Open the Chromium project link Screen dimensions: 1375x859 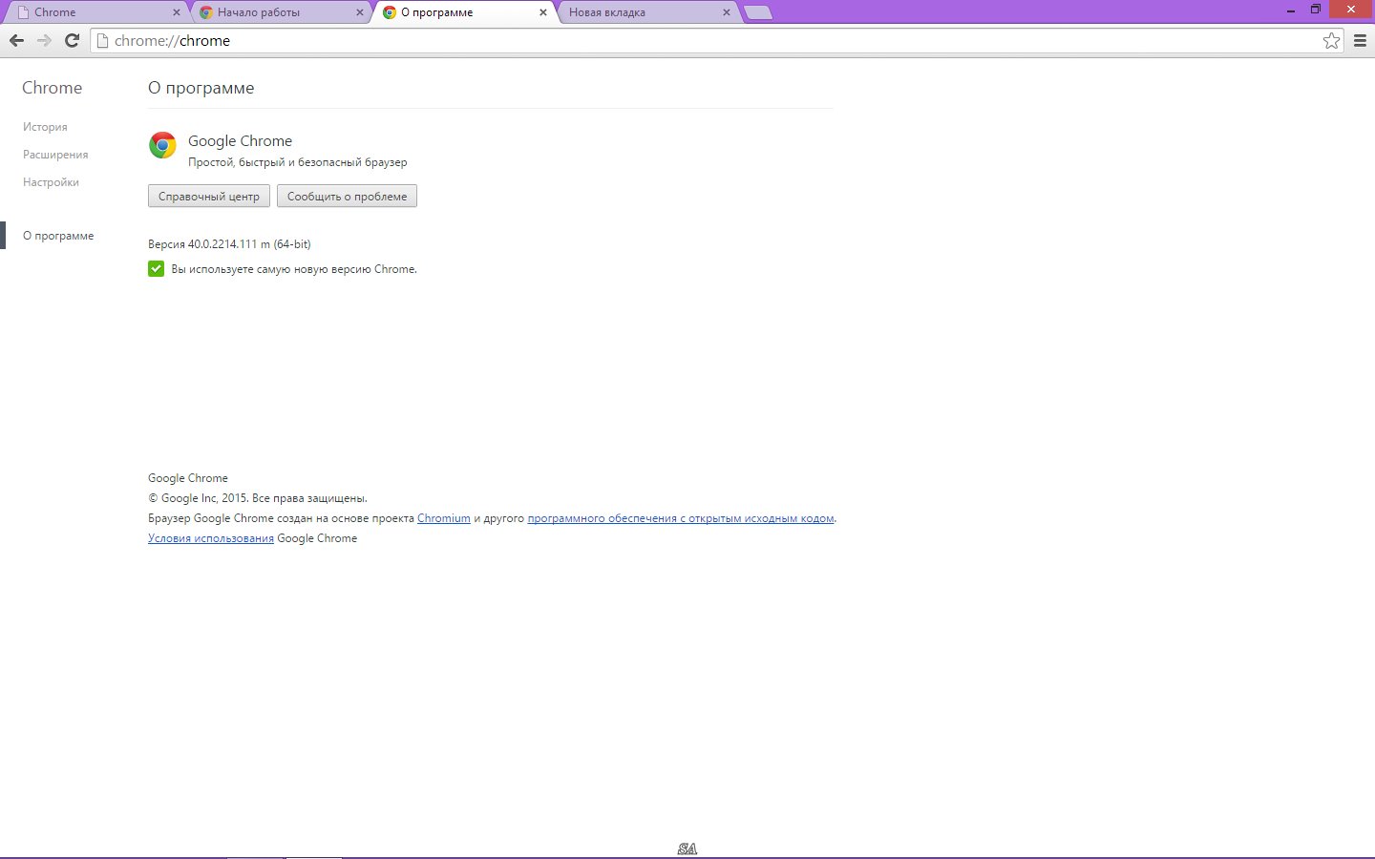[x=443, y=517]
